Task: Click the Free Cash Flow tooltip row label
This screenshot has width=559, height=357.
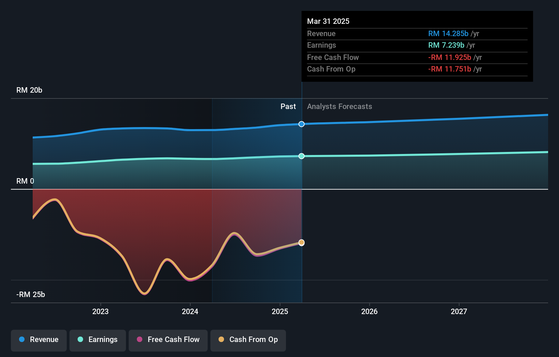Action: click(x=333, y=57)
